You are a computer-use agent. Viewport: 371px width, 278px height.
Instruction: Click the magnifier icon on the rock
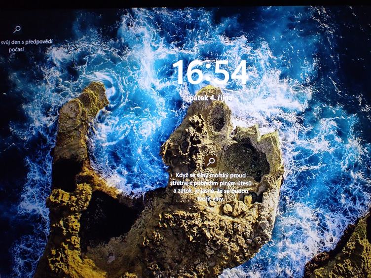point(211,162)
